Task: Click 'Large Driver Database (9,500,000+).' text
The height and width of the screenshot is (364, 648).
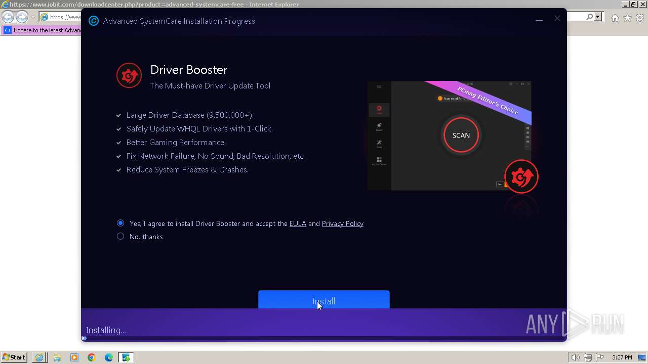Action: pyautogui.click(x=190, y=115)
